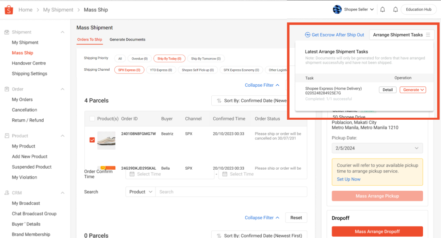Open notifications via the bell icon
Viewport: 441px width, 238px height.
[395, 9]
